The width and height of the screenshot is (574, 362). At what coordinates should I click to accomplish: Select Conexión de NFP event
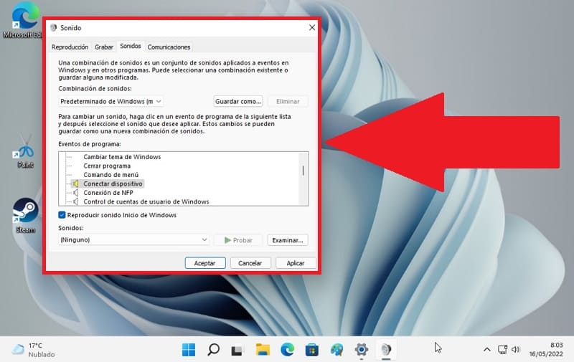point(108,193)
